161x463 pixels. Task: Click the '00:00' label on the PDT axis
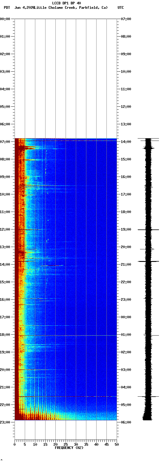pyautogui.click(x=5, y=19)
